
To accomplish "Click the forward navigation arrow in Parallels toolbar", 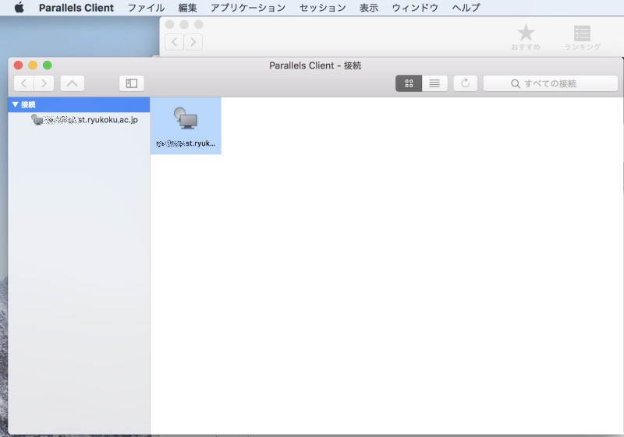I will tap(44, 83).
